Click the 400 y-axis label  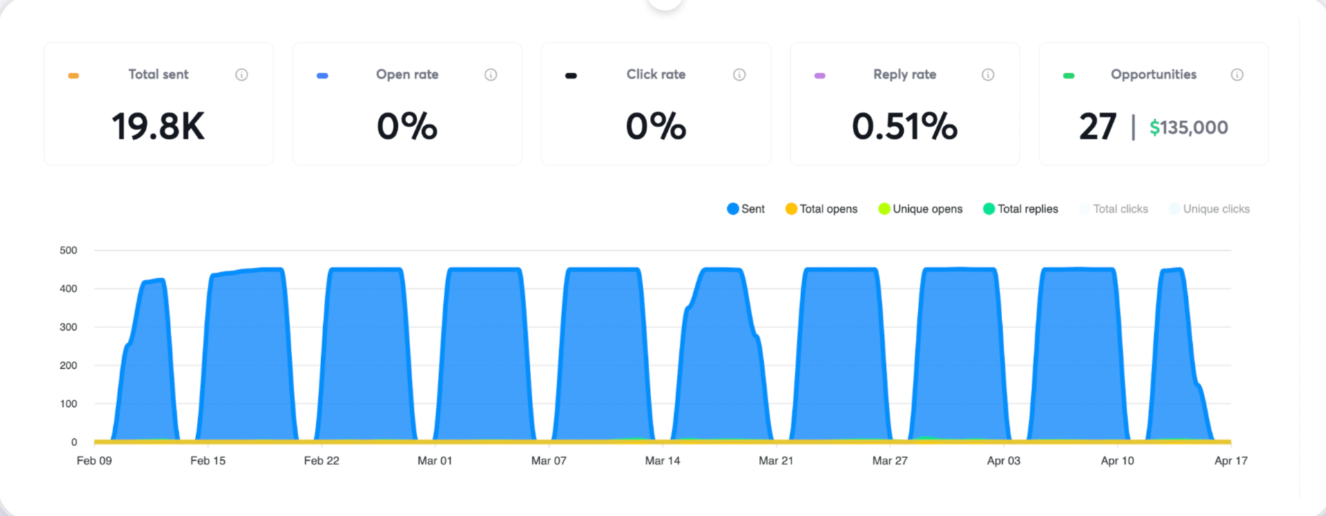(x=68, y=289)
